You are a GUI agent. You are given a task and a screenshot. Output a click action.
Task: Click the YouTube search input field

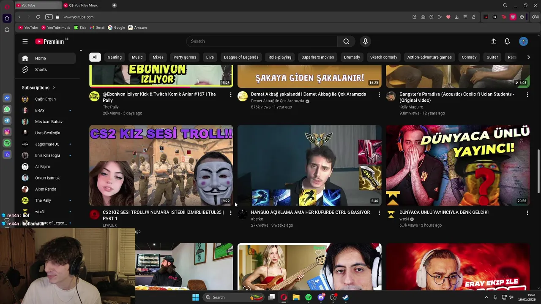262,41
